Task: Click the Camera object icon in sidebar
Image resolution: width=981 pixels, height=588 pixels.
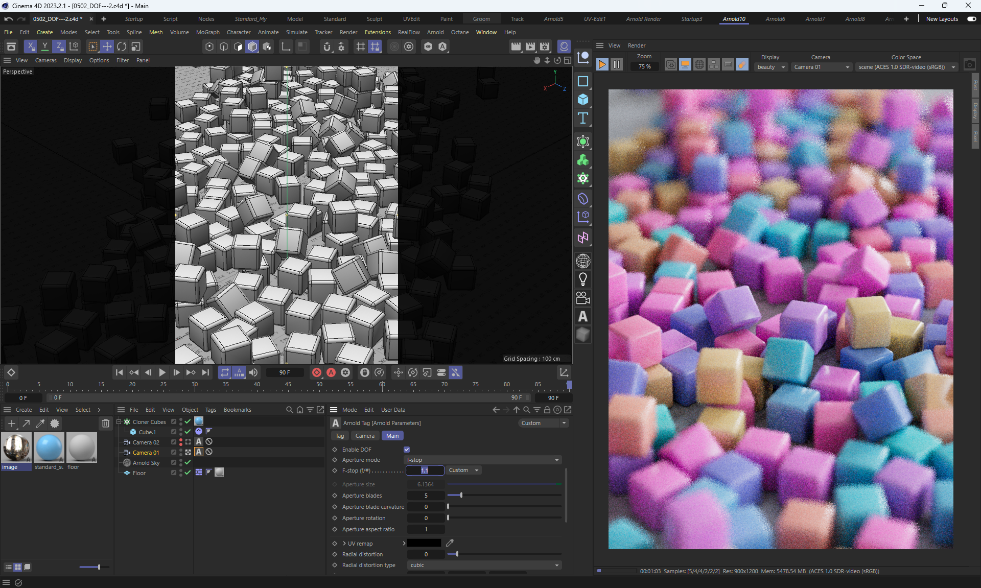Action: pyautogui.click(x=583, y=298)
